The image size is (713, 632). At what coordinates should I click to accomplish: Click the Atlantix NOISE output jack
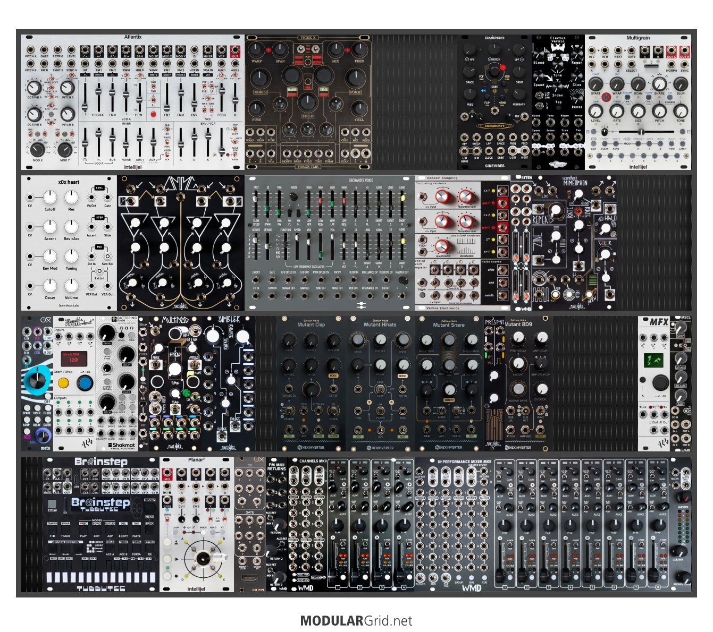click(153, 50)
